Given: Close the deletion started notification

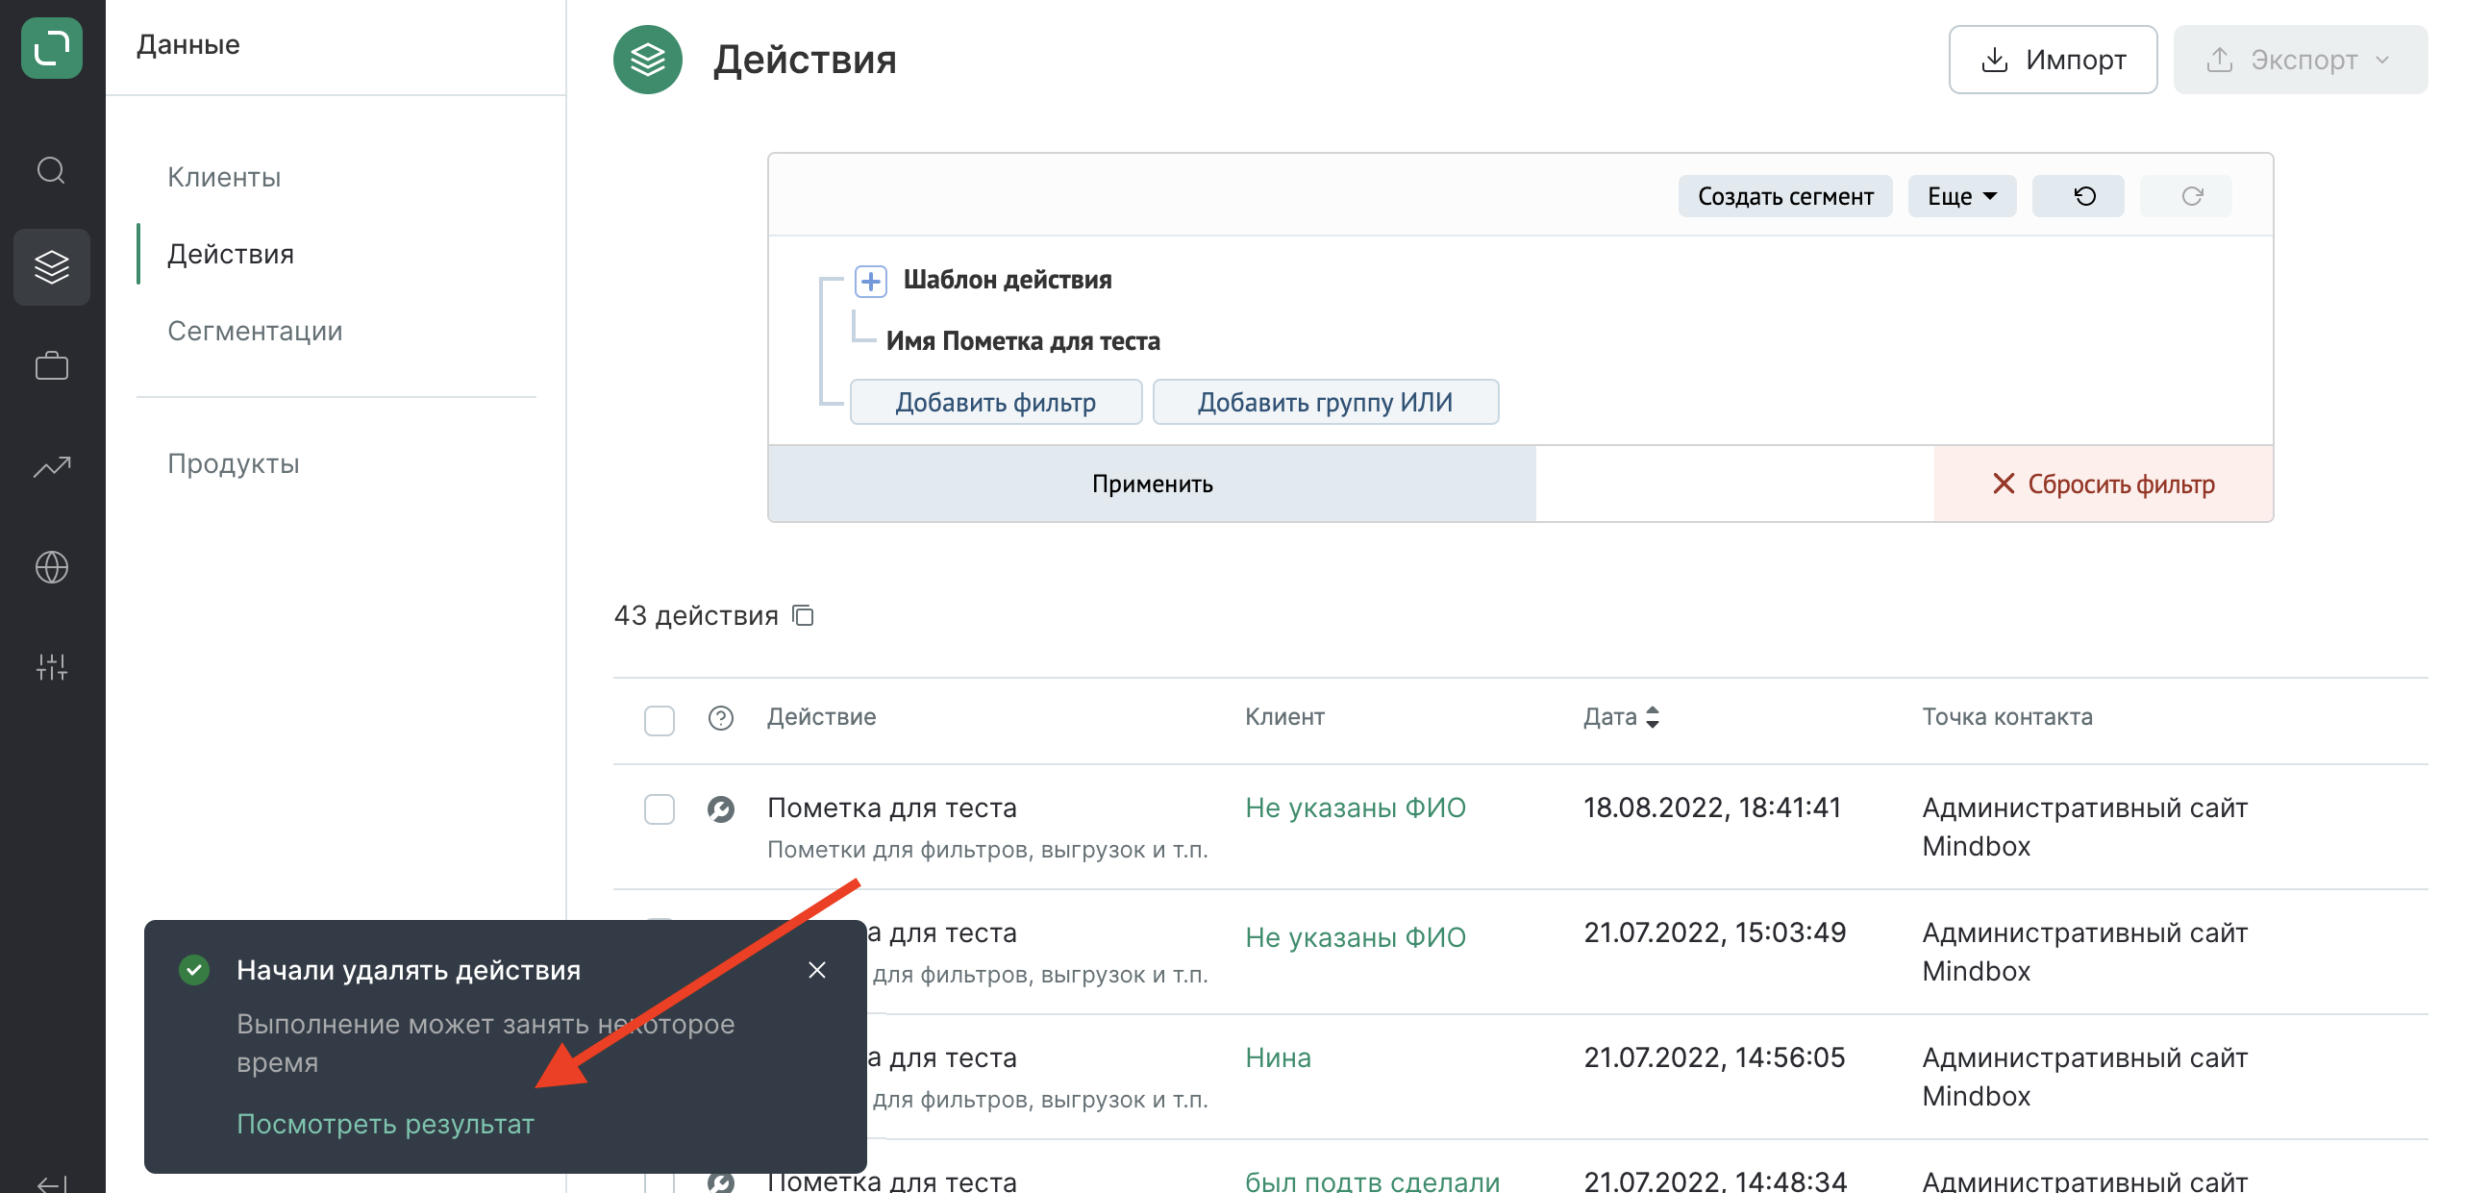Looking at the screenshot, I should 817,970.
